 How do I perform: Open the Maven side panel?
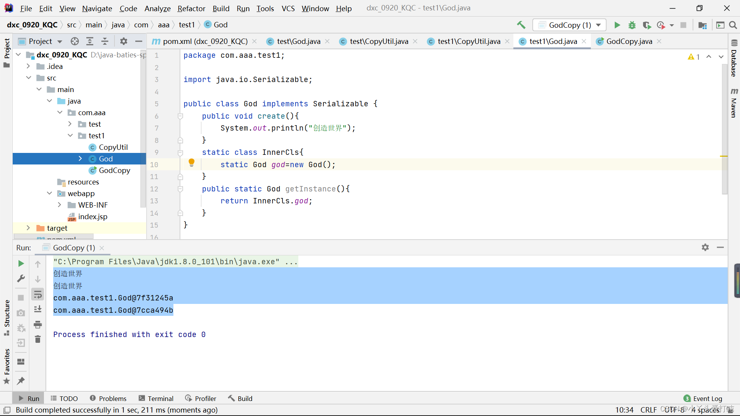click(x=734, y=103)
